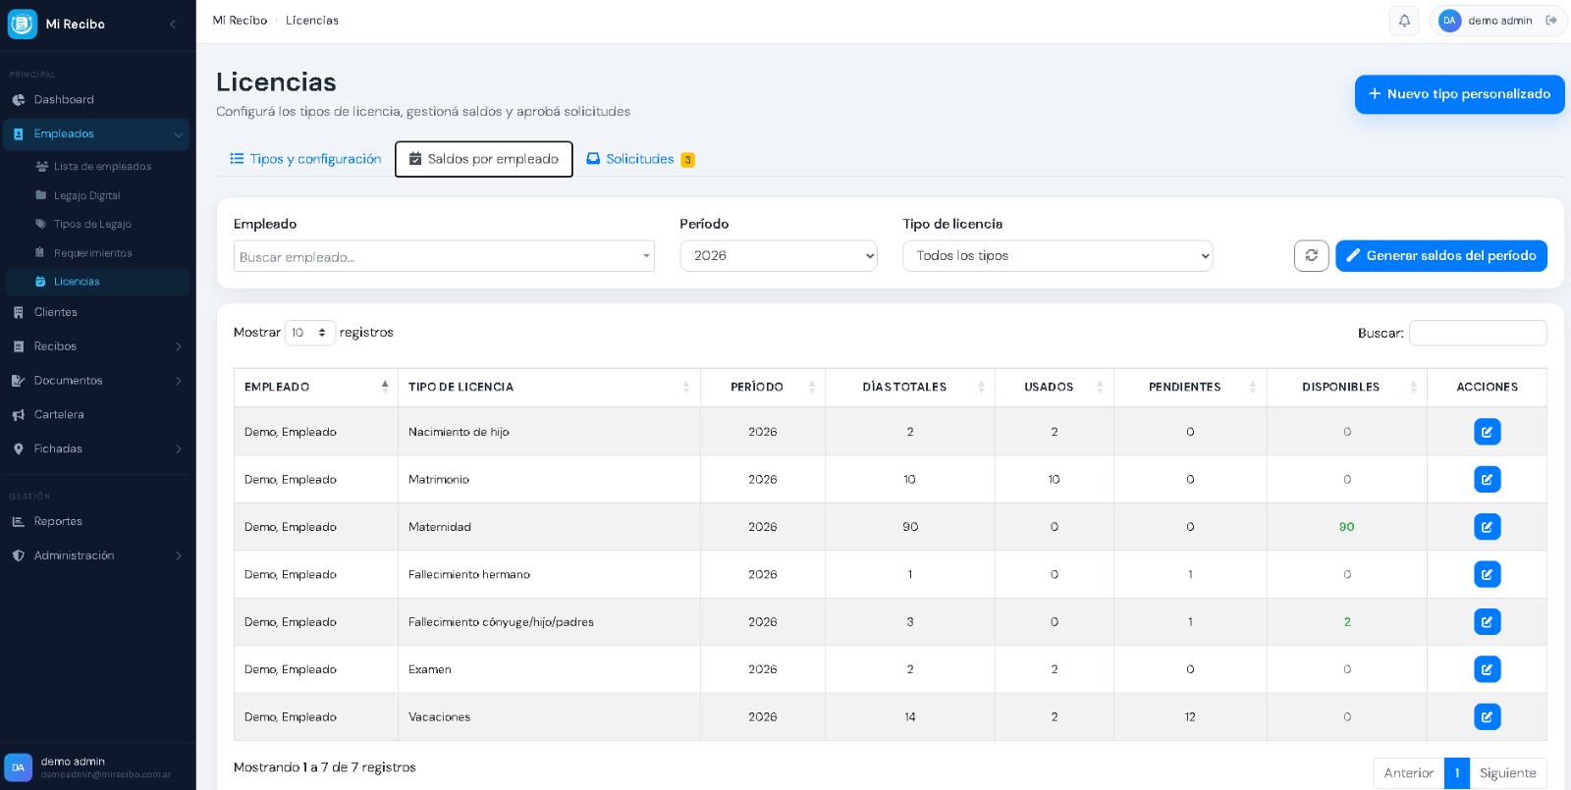Open edit for Nacimiento de hijo

(x=1487, y=432)
